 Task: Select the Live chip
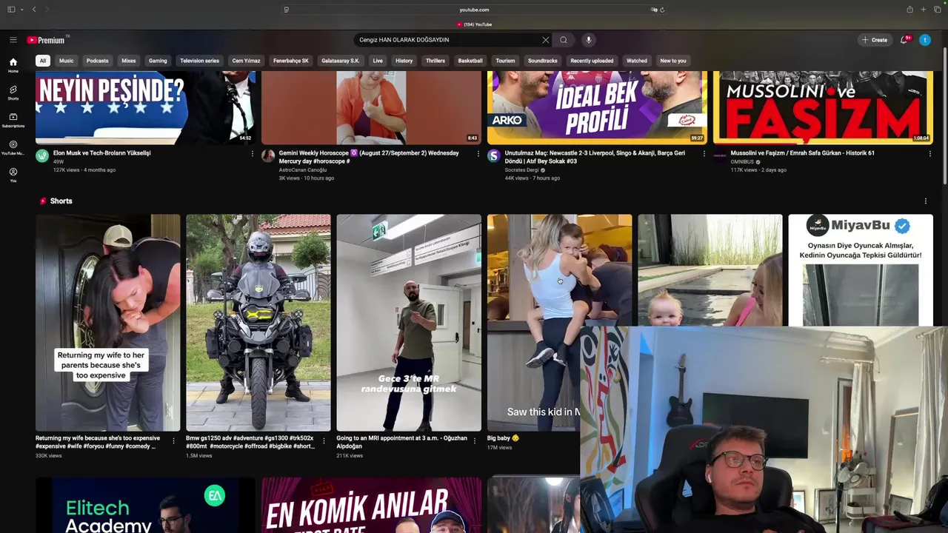coord(378,61)
